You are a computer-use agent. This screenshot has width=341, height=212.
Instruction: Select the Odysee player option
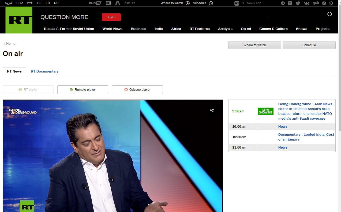137,89
